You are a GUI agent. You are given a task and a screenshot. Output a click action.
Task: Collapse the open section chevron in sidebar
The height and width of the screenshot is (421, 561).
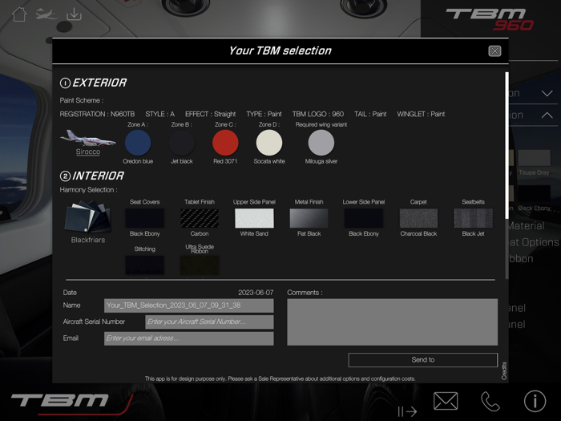547,115
